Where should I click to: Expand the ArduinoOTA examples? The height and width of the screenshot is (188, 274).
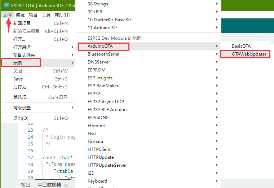[148, 46]
